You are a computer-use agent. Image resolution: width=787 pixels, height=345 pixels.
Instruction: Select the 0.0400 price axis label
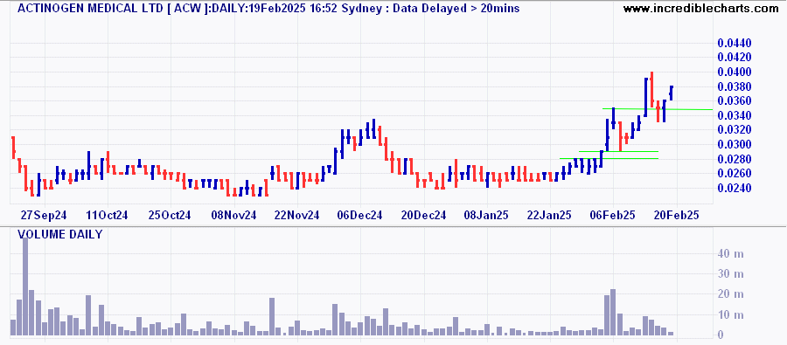coord(735,72)
